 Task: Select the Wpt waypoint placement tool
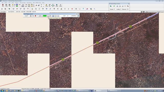click(13, 5)
